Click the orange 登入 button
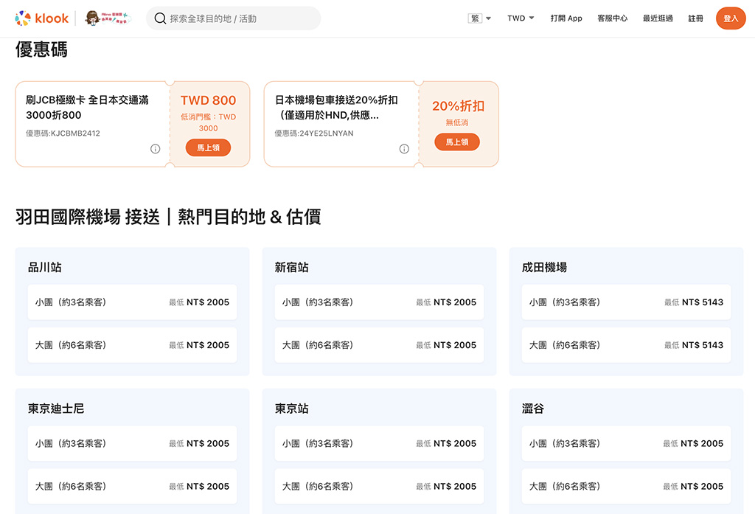Screen dimensions: 755x514 click(x=731, y=18)
